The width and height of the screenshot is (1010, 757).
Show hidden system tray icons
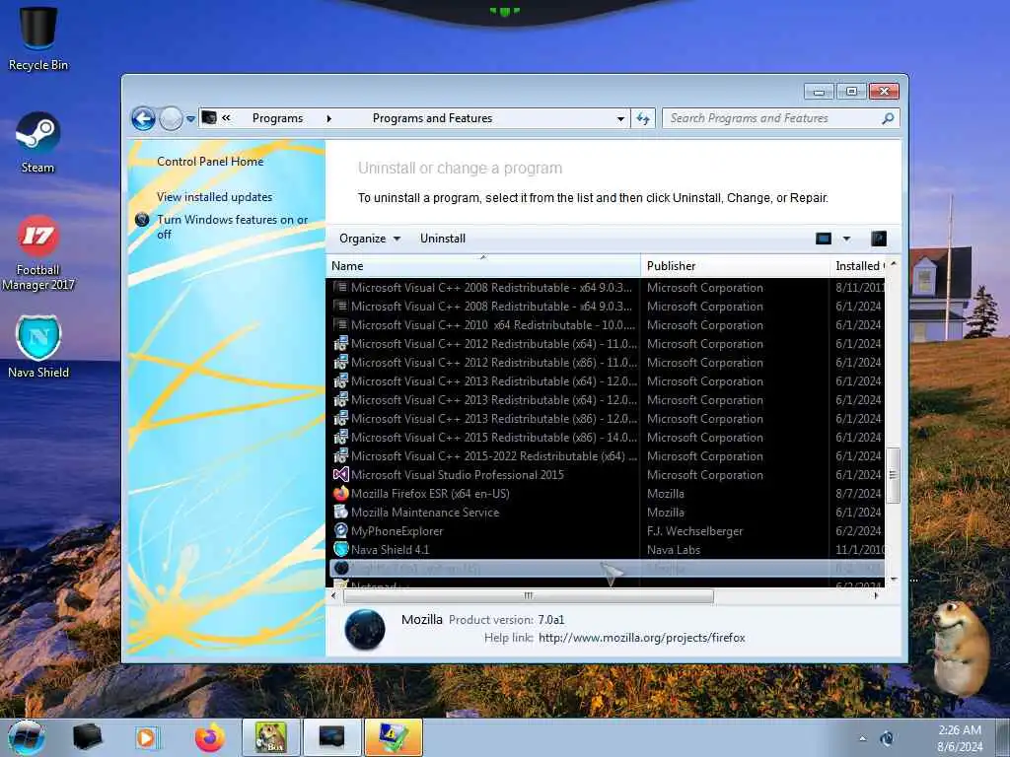(x=862, y=738)
